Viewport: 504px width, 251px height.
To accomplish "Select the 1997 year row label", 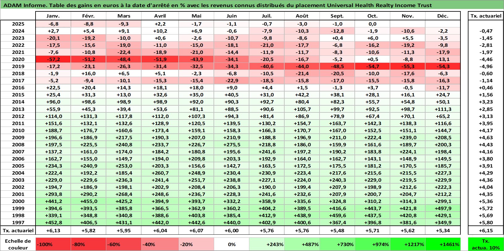I will 18,222.
